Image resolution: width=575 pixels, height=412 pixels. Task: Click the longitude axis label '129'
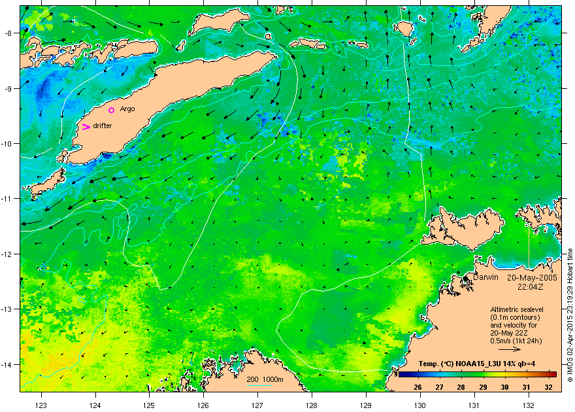pos(366,405)
